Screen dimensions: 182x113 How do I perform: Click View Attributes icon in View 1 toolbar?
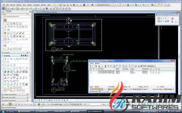tap(35, 100)
